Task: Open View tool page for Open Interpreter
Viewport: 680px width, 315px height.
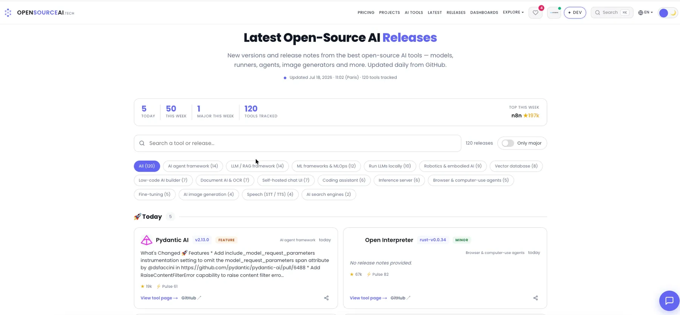Action: [x=368, y=298]
